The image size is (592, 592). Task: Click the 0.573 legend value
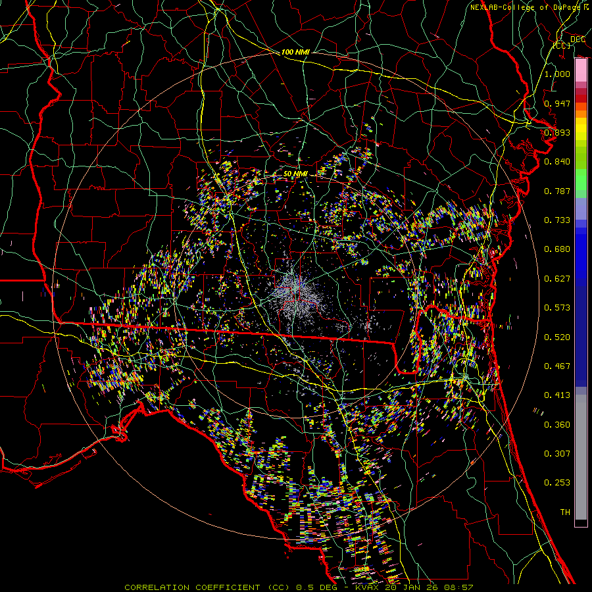pyautogui.click(x=557, y=308)
